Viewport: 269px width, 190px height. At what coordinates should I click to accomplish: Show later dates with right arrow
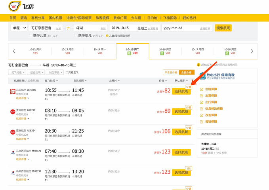pos(252,51)
